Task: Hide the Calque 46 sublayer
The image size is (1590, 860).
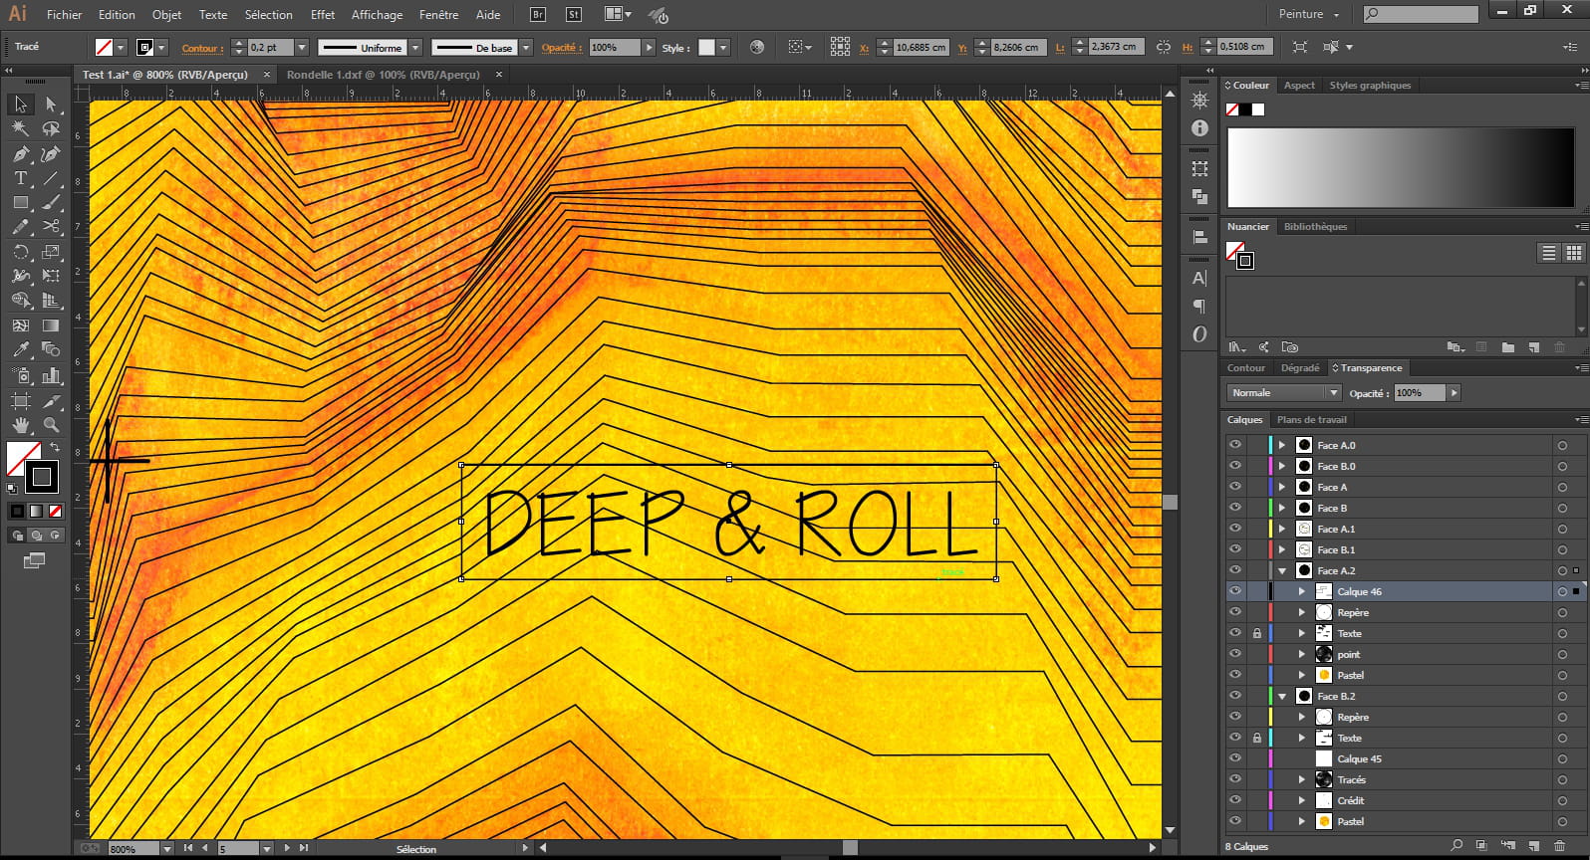Action: coord(1235,591)
